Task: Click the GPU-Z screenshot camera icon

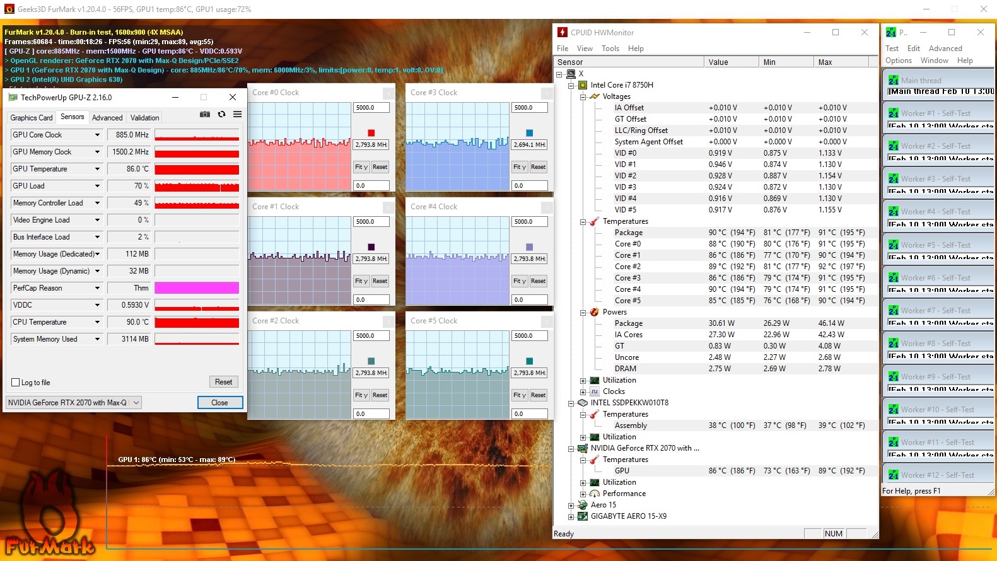Action: [205, 114]
